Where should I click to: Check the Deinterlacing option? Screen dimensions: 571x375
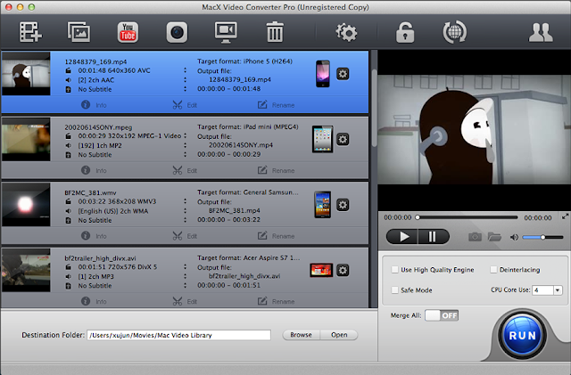(x=493, y=269)
